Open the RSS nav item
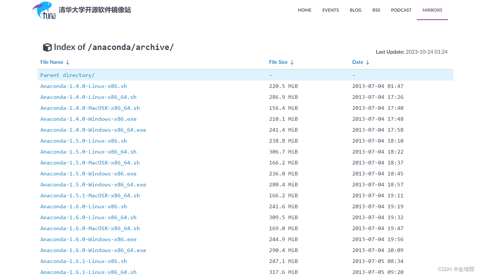This screenshot has height=275, width=480. (376, 10)
